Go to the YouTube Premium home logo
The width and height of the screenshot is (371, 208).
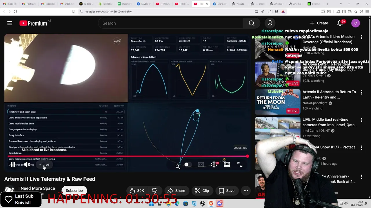(33, 23)
